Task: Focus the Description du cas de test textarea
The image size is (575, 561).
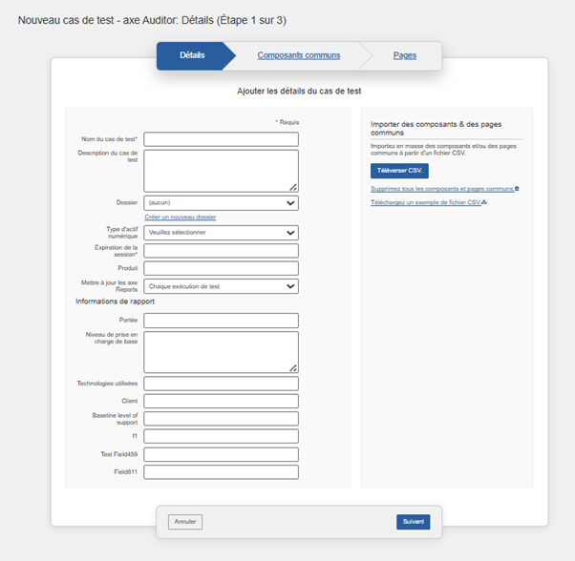Action: (x=219, y=171)
